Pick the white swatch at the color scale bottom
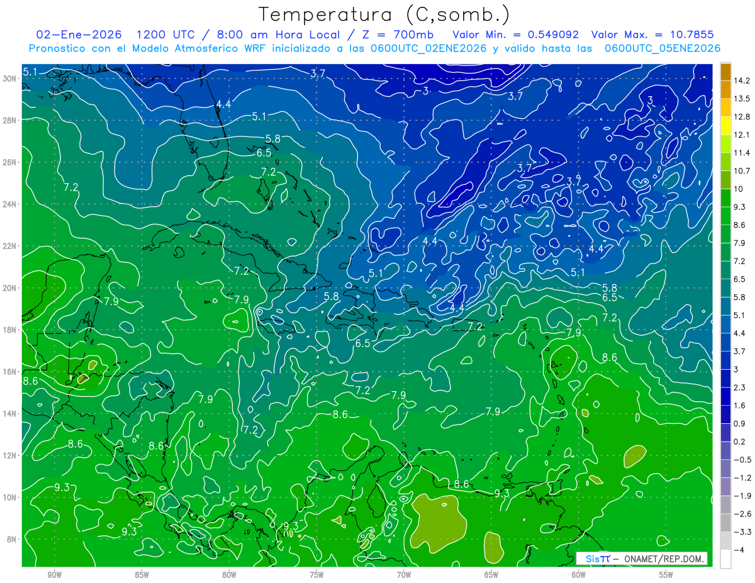The height and width of the screenshot is (583, 755). point(725,559)
